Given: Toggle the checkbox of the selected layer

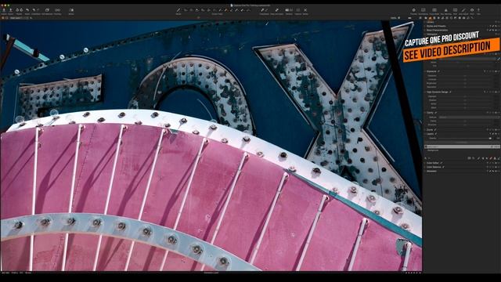Looking at the screenshot, I should point(426,146).
